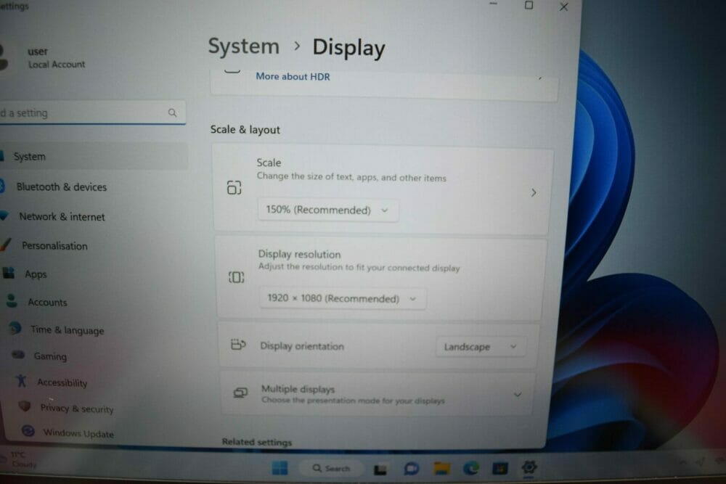
Task: Open Scale details with the right chevron
Action: point(534,192)
